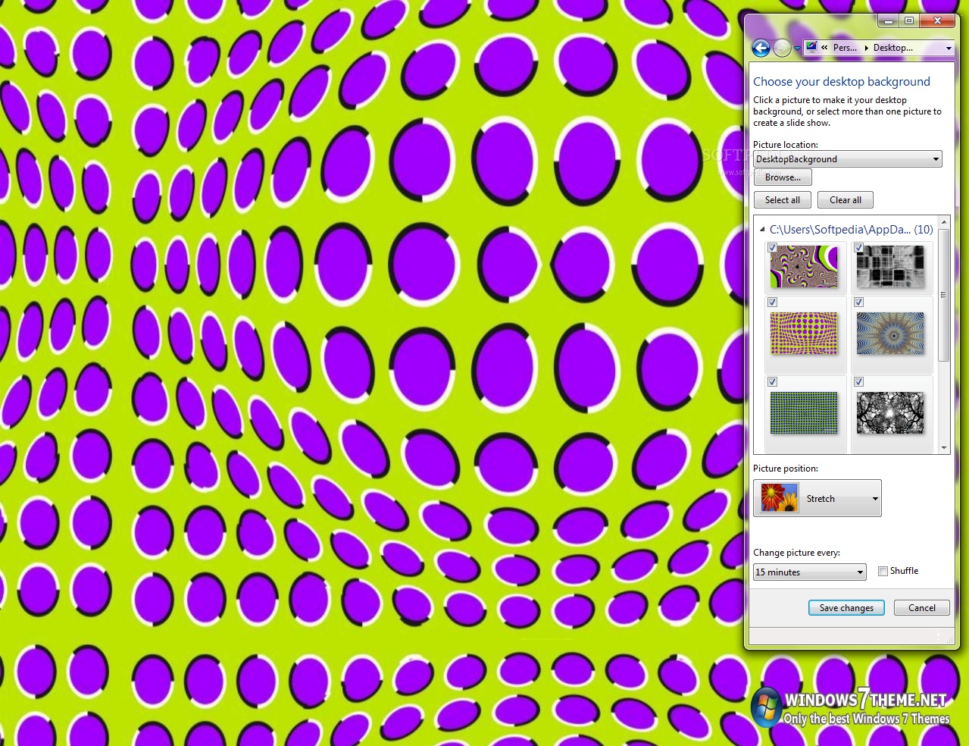Select the purple-green swirl wallpaper thumbnail
Image resolution: width=969 pixels, height=746 pixels.
click(804, 267)
